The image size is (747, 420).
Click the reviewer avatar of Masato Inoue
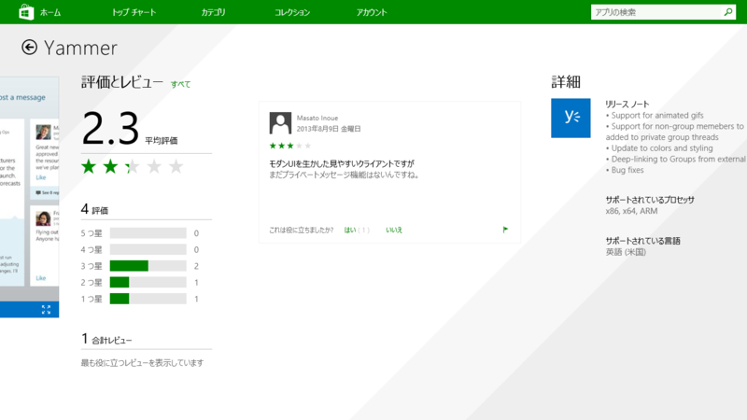point(280,123)
